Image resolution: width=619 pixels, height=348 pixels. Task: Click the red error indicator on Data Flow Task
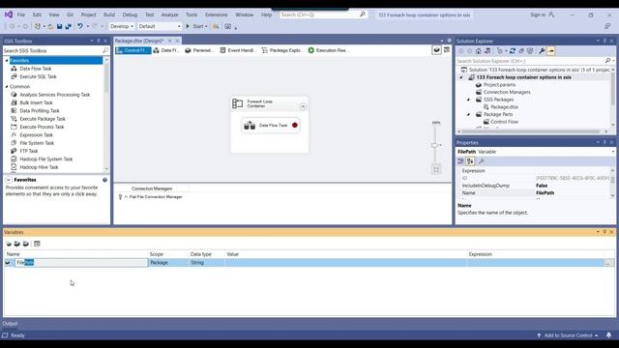click(295, 125)
